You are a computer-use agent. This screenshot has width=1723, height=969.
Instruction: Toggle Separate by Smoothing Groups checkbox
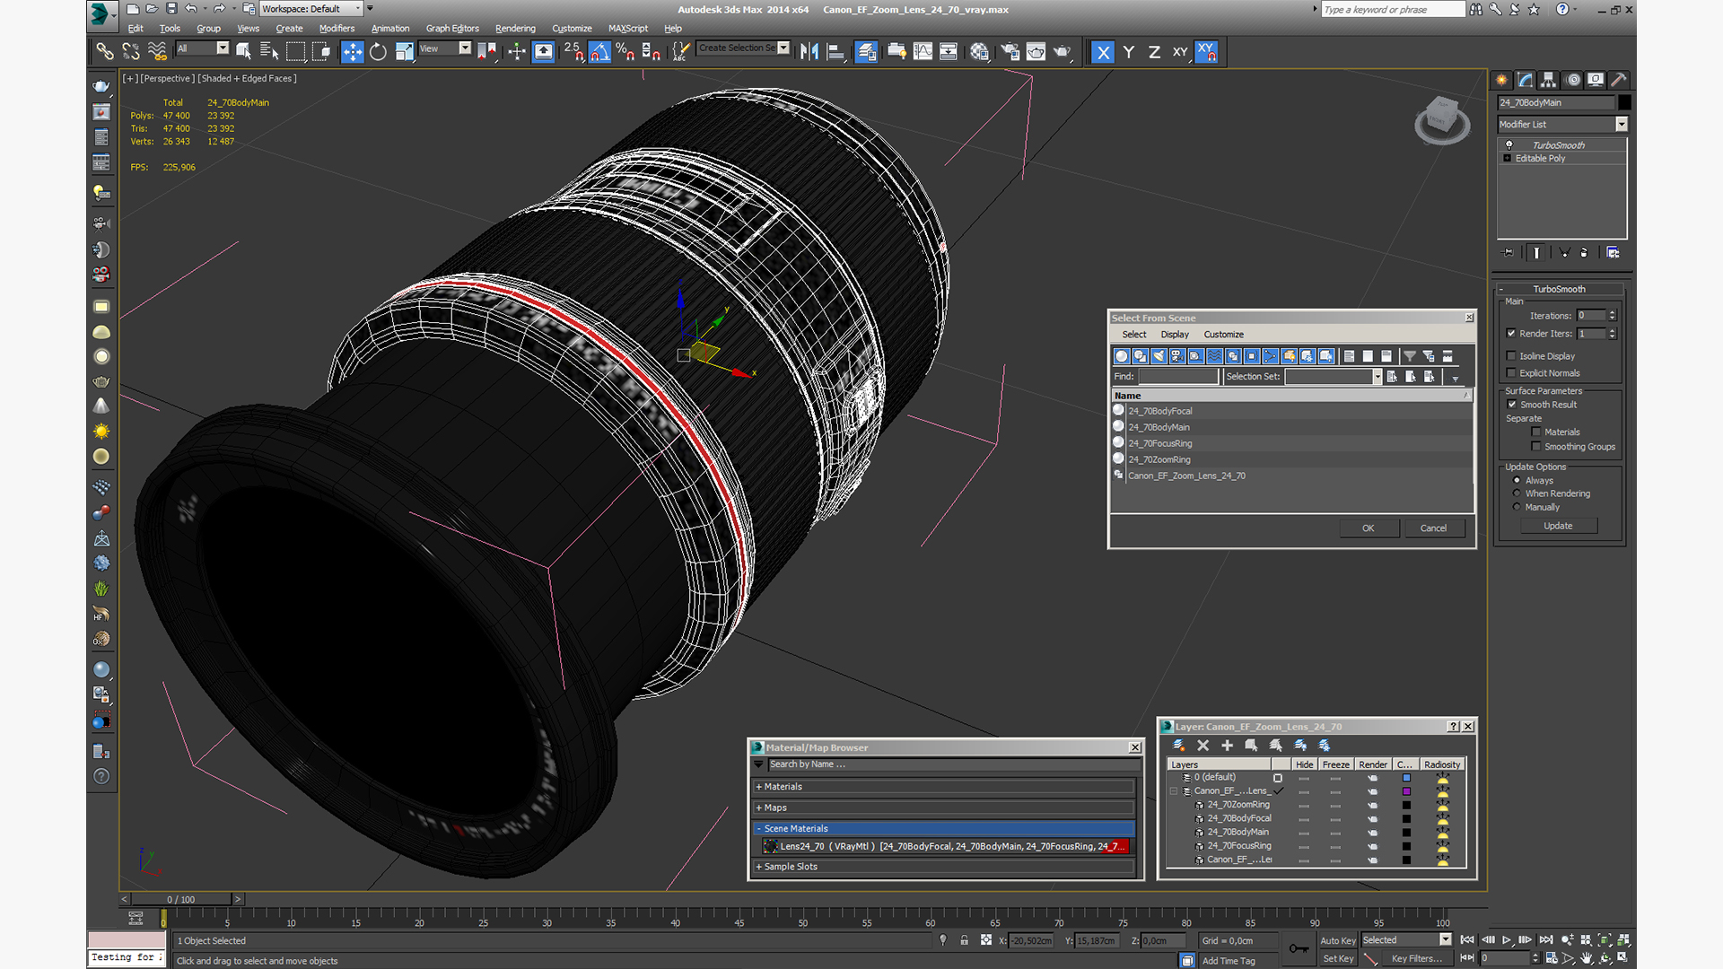[1536, 447]
